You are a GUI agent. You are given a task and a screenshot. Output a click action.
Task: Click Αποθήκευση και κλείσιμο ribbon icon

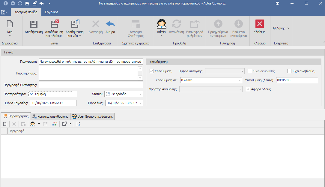point(54,24)
